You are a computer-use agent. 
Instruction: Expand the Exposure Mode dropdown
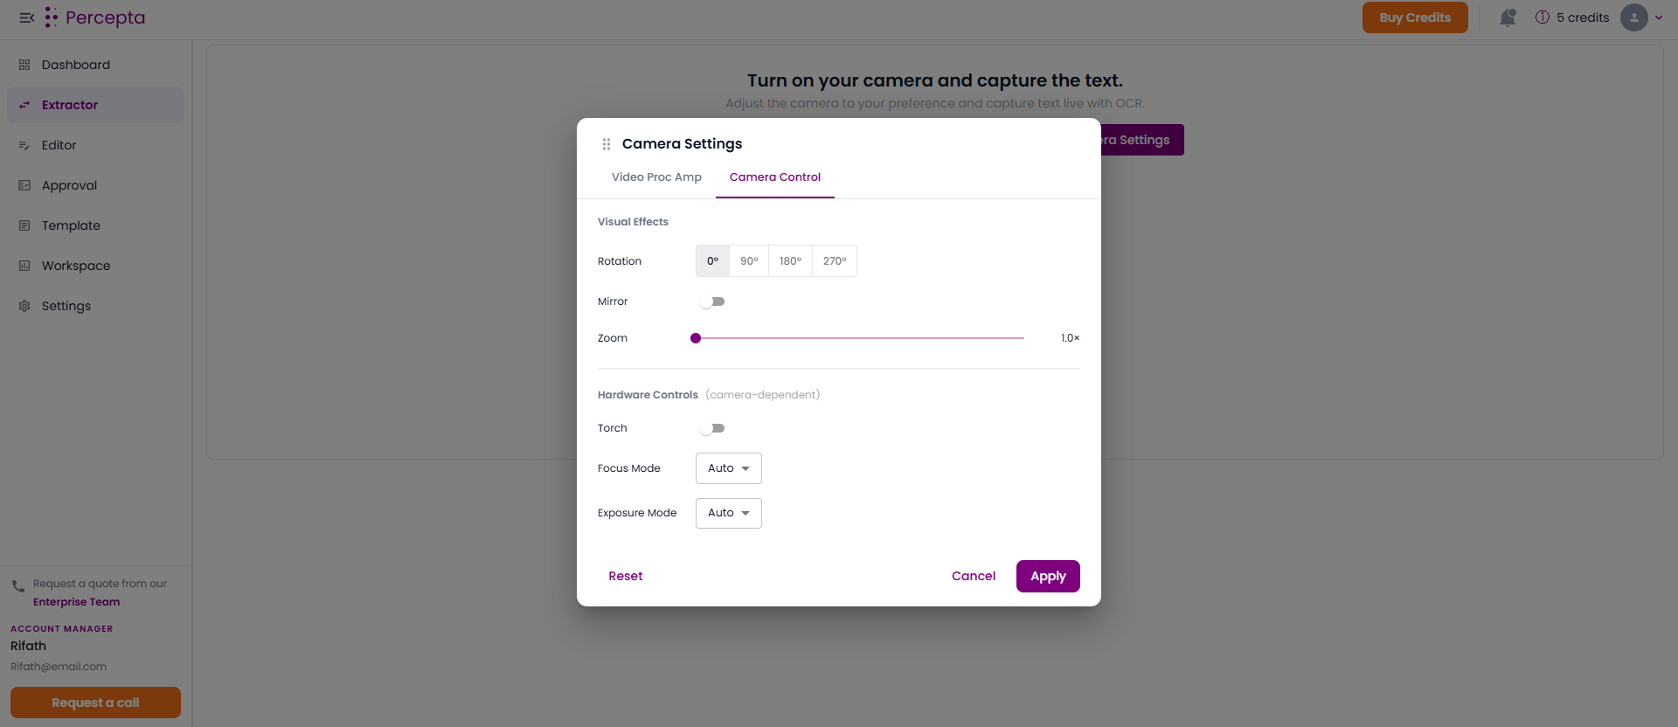(729, 513)
